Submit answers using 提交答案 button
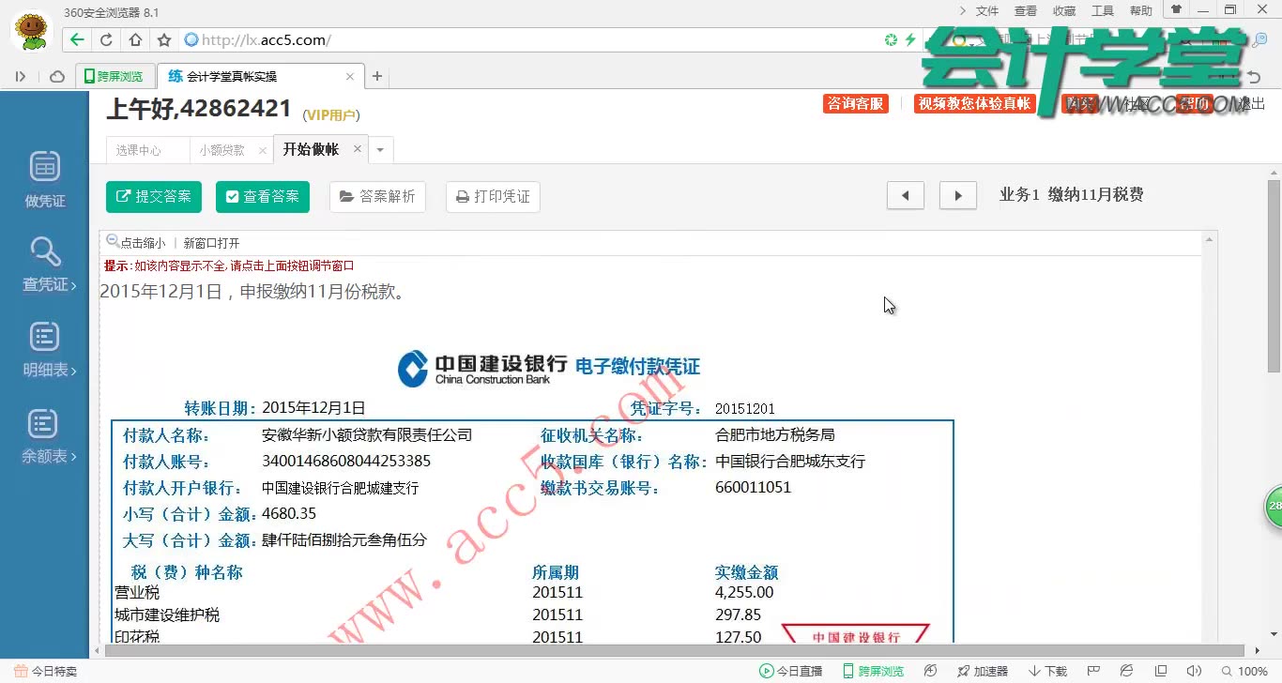The width and height of the screenshot is (1282, 683). (x=153, y=197)
